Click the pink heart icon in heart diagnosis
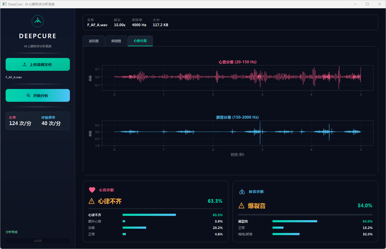 click(x=92, y=190)
